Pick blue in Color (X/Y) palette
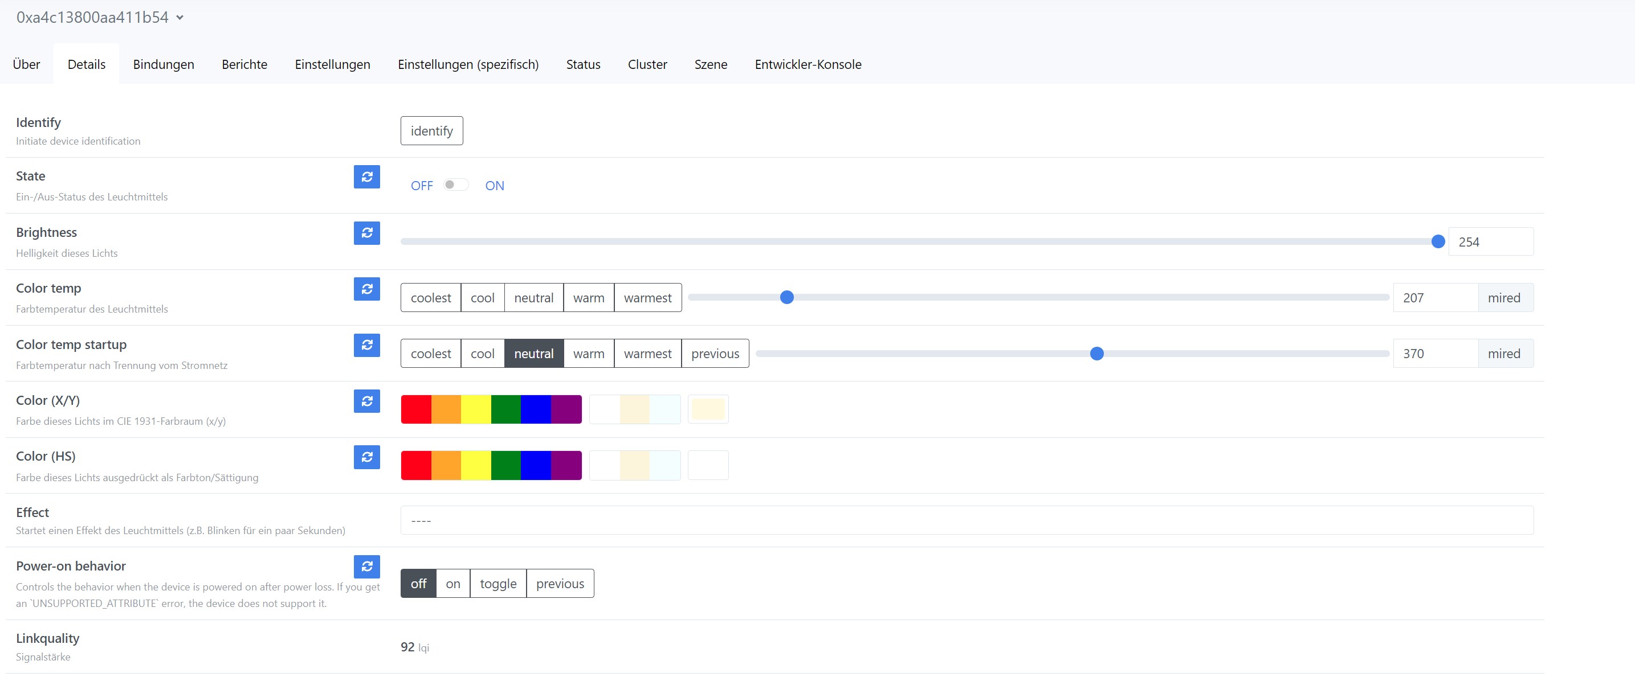 tap(536, 409)
